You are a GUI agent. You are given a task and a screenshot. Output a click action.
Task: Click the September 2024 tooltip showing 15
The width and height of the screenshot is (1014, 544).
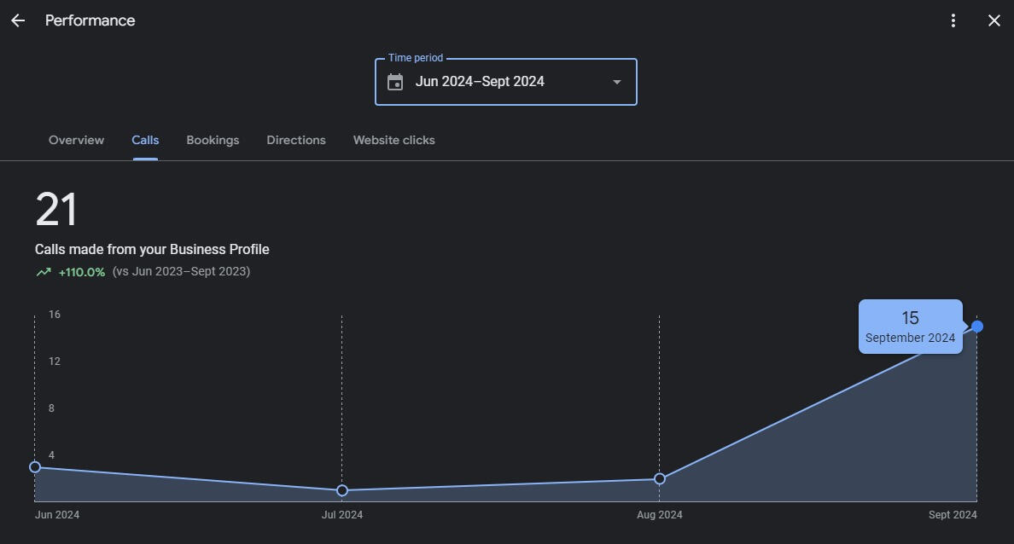[x=910, y=327]
